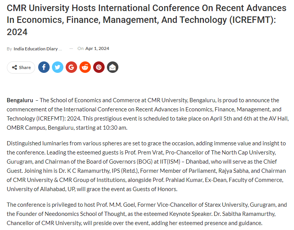Click the paragraph starting with Distinguished luminaries
294x230 pixels.
tap(147, 166)
